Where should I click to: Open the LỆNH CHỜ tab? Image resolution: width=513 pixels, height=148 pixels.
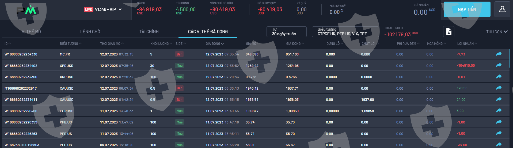tap(90, 32)
